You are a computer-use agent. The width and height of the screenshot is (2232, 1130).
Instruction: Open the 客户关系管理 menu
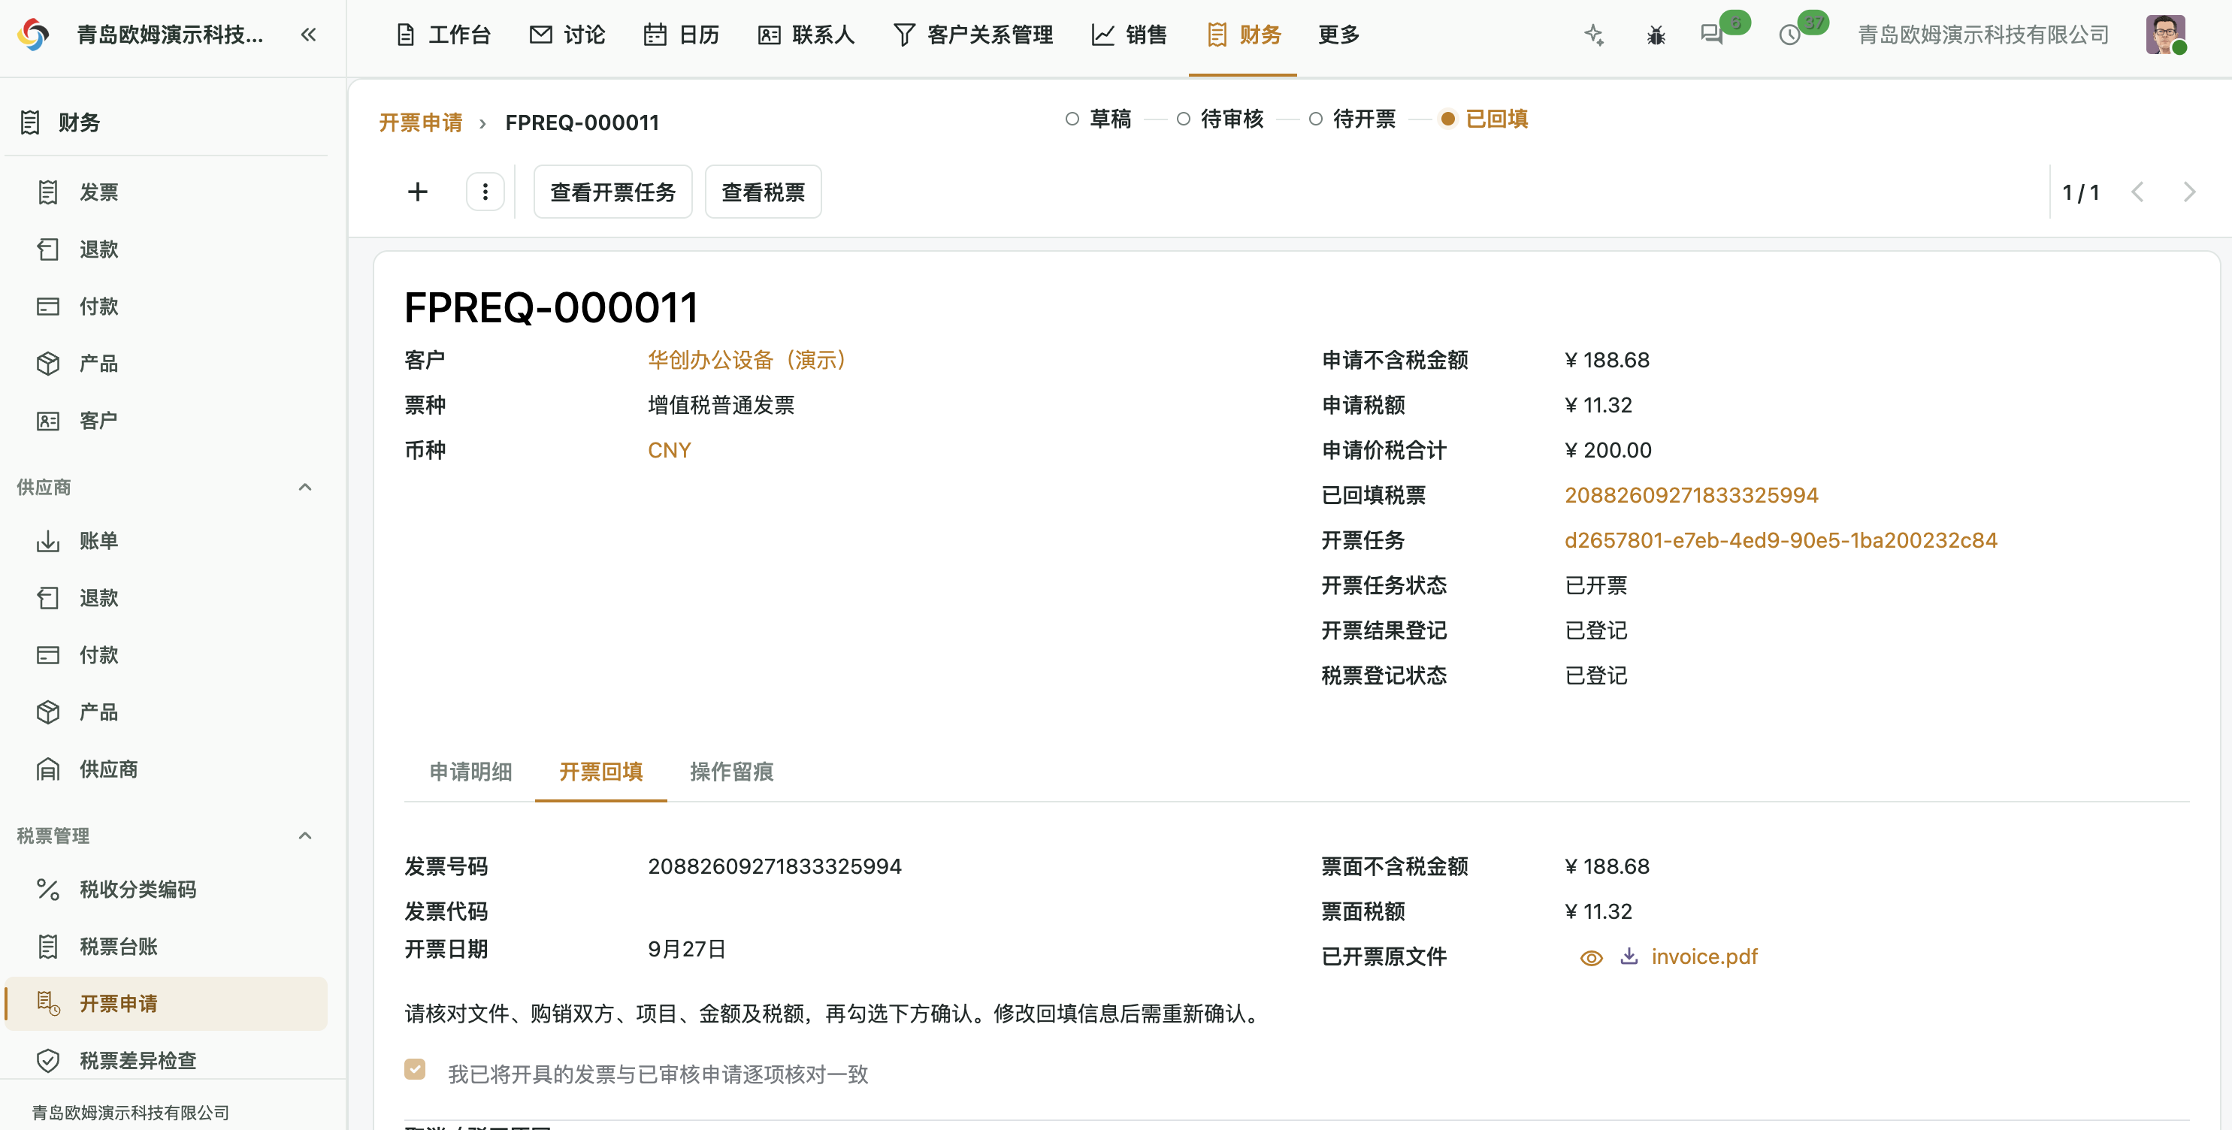pyautogui.click(x=973, y=35)
